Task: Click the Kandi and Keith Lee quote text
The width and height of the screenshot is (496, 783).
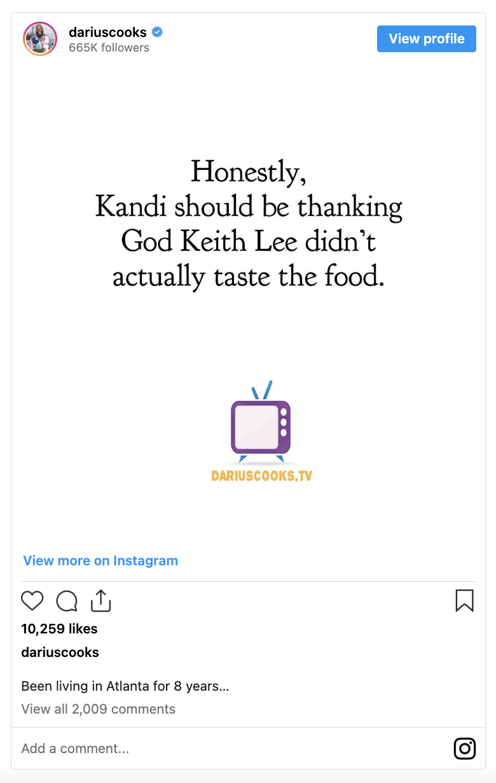Action: 249,225
